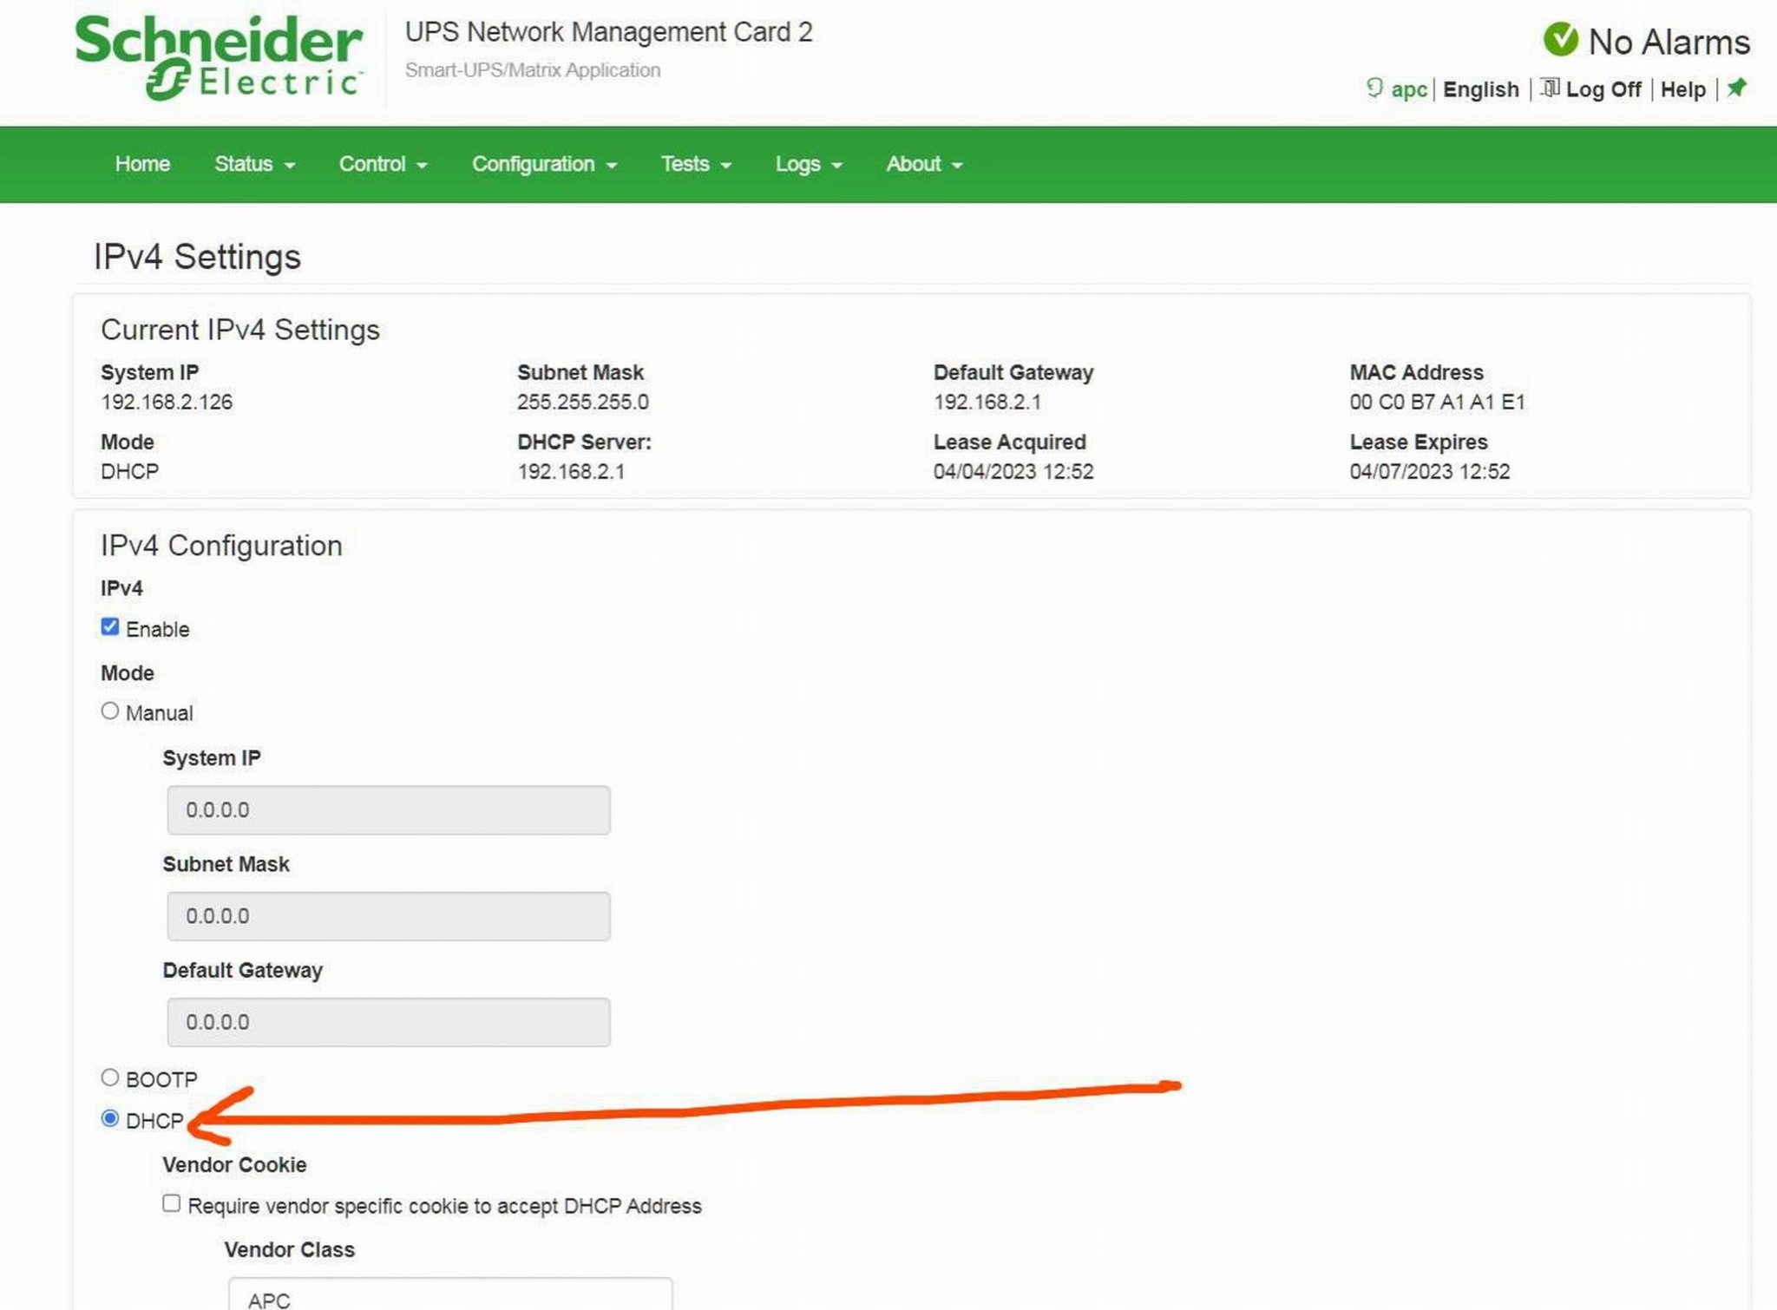Screen dimensions: 1777x1310
Task: Click the Log Off link
Action: [x=1603, y=89]
